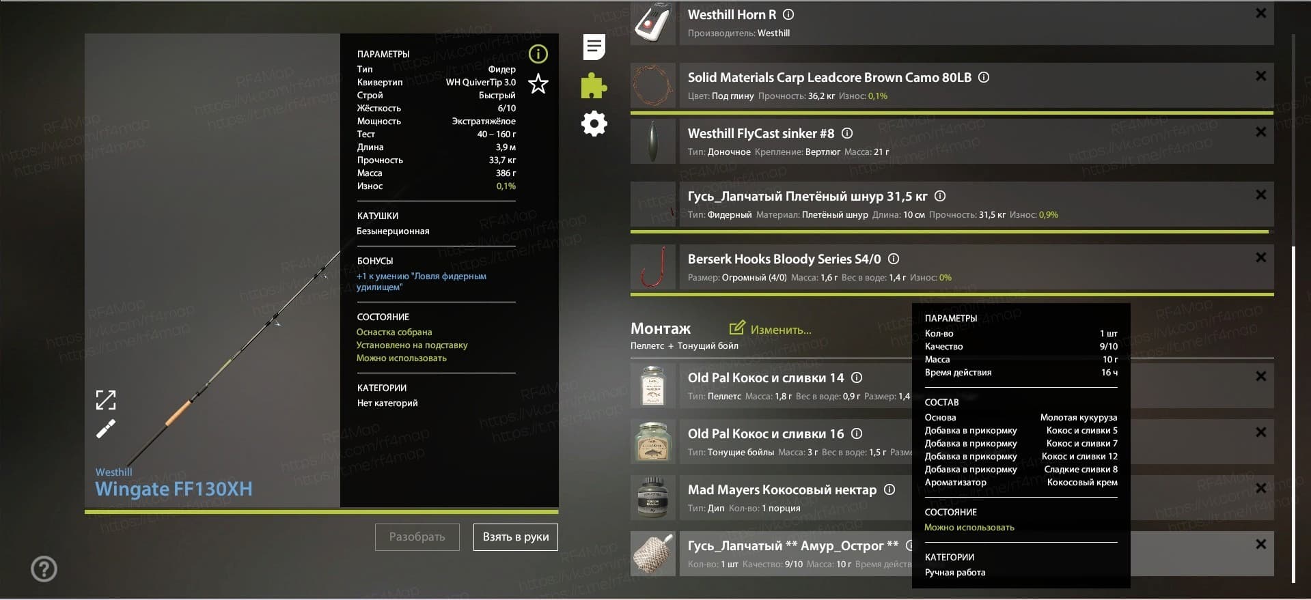
Task: Show info for Westhill Horn R
Action: pos(788,14)
